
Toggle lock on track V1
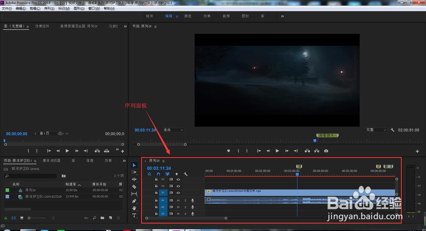coord(156,192)
